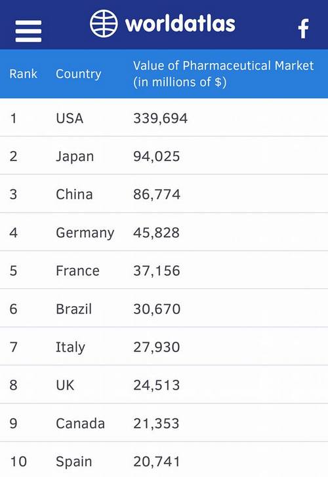Select the USA row country name
The image size is (328, 477).
click(70, 118)
